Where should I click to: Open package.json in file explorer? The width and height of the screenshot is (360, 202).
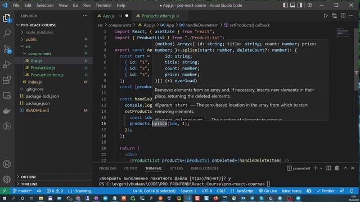pos(38,103)
